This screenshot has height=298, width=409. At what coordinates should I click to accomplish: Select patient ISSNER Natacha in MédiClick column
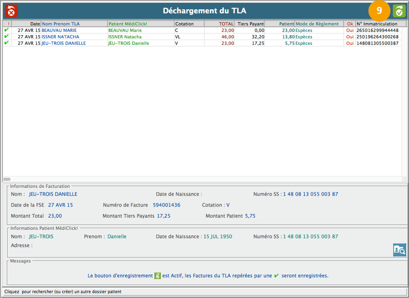pos(125,36)
